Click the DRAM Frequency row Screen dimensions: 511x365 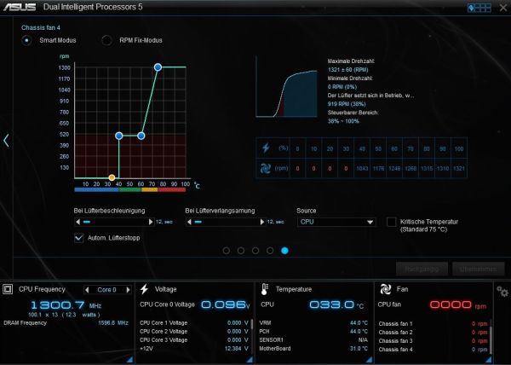[66, 323]
